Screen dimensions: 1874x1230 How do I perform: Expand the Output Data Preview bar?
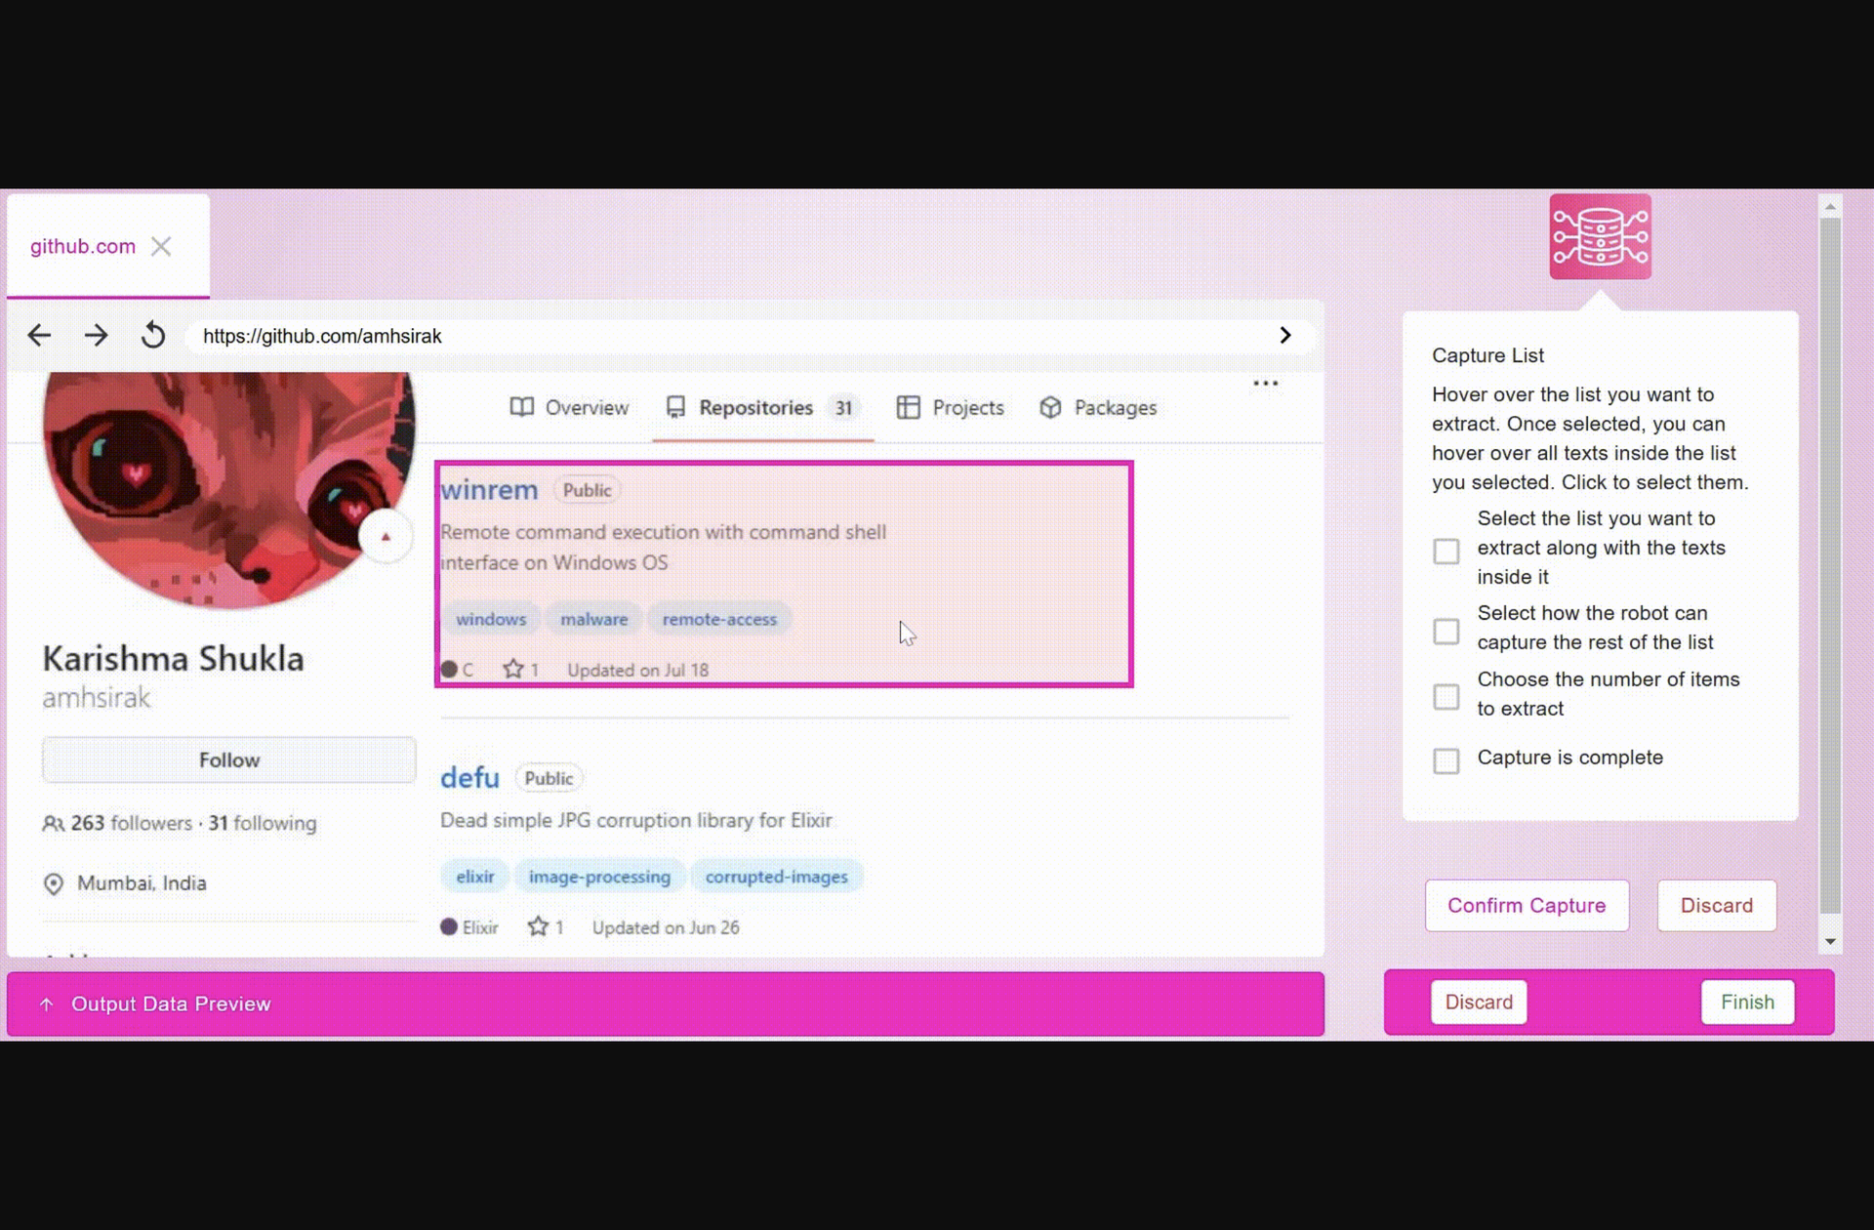(x=666, y=1004)
